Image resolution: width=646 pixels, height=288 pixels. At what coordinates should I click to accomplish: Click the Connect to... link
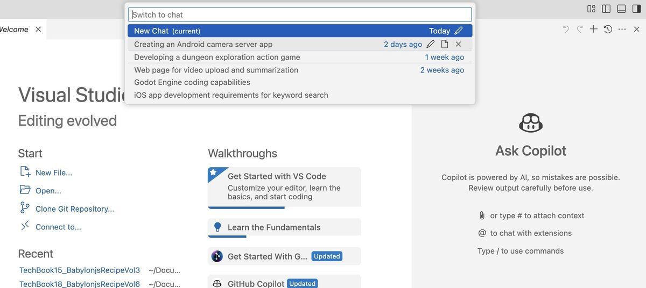pyautogui.click(x=58, y=227)
